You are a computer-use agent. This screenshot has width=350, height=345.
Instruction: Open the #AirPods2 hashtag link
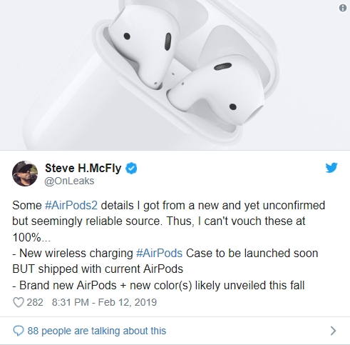pos(71,205)
